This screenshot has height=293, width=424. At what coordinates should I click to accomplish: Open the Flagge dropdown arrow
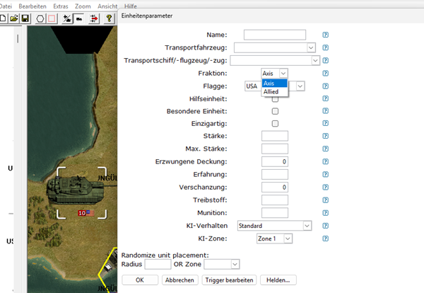click(300, 86)
